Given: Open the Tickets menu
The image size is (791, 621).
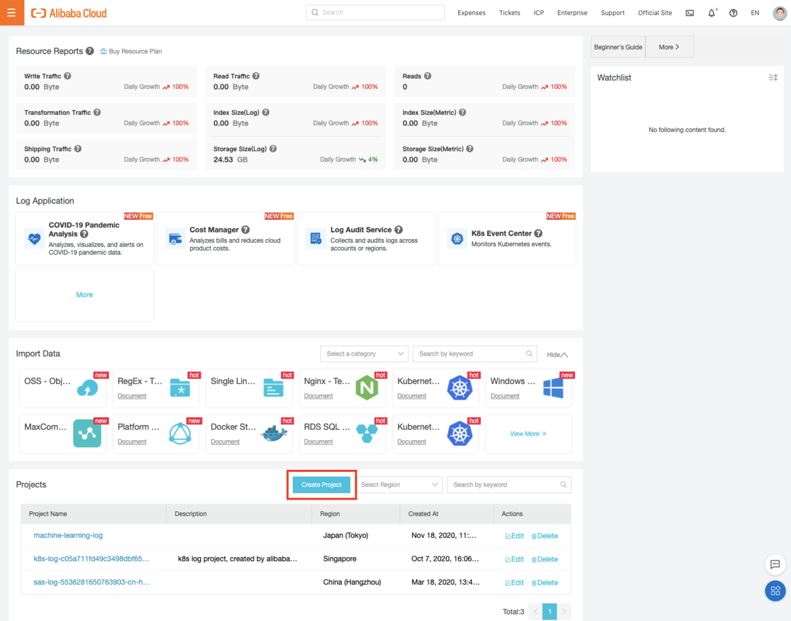Looking at the screenshot, I should [x=510, y=13].
